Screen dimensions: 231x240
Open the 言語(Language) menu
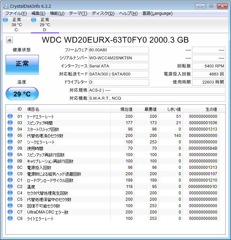[x=157, y=13]
